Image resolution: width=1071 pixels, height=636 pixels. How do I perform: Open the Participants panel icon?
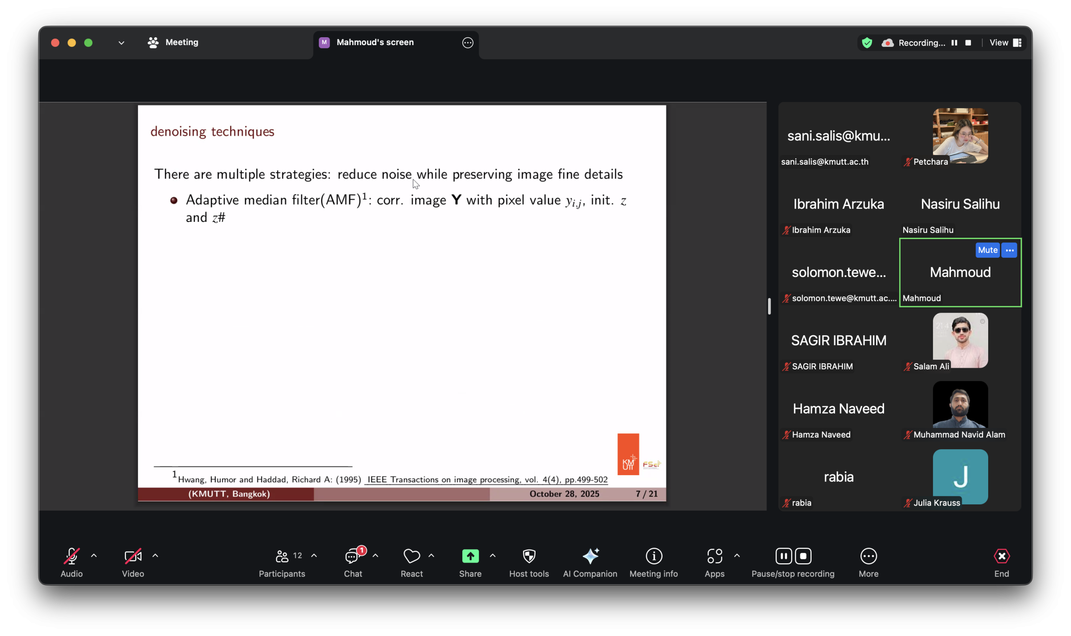(282, 556)
